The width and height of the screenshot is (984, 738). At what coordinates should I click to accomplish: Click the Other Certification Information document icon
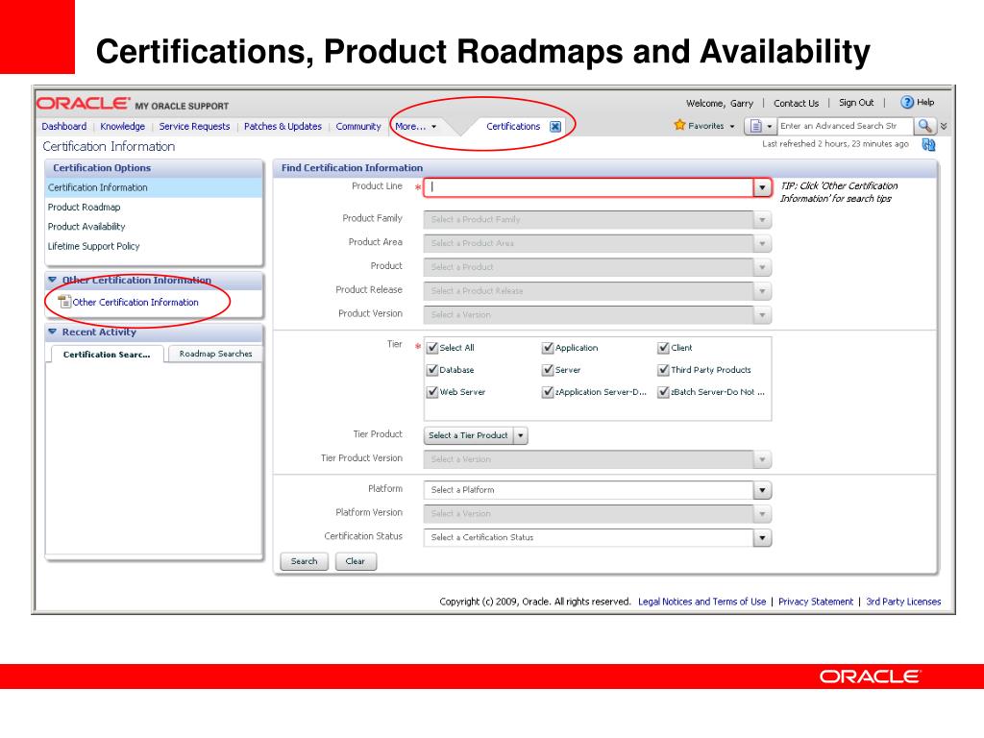tap(64, 302)
